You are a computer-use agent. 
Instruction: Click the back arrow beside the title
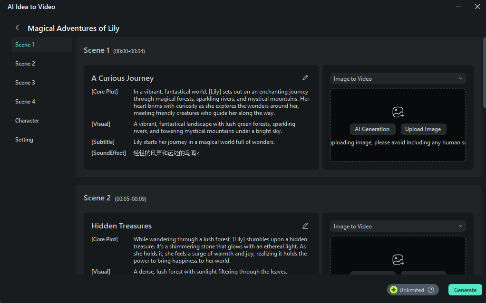click(17, 28)
